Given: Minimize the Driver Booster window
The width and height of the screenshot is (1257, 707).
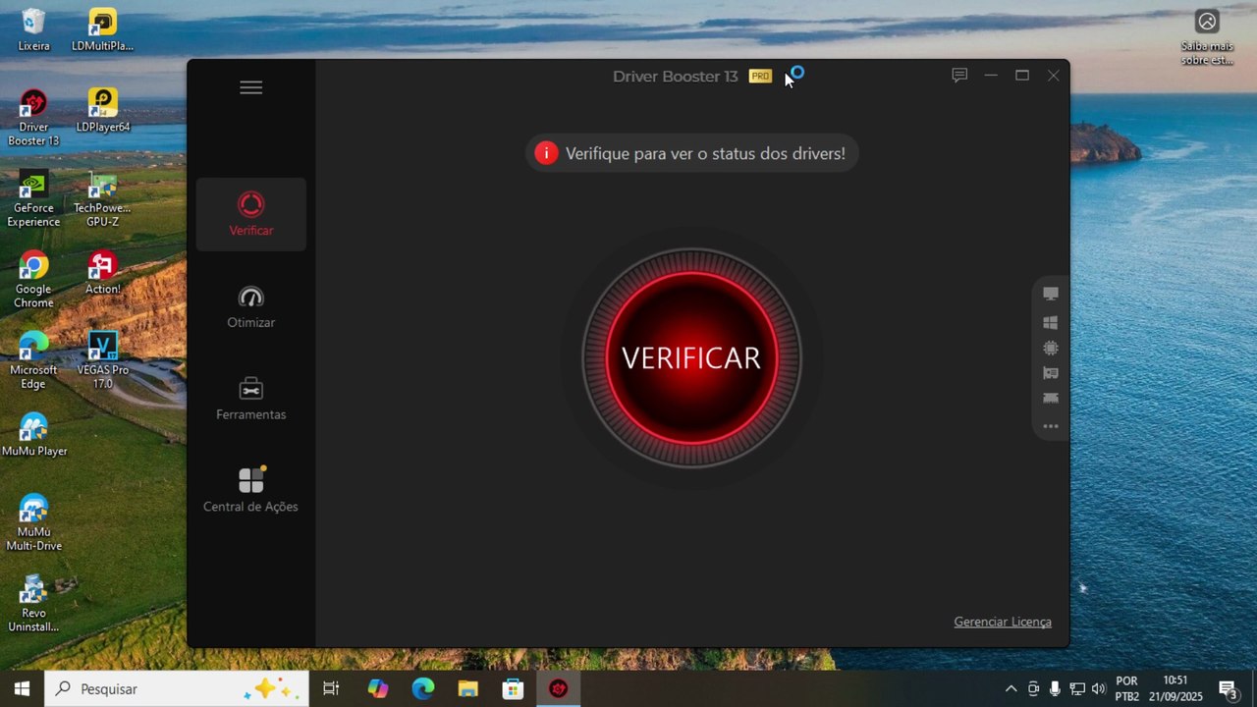Looking at the screenshot, I should tap(991, 76).
